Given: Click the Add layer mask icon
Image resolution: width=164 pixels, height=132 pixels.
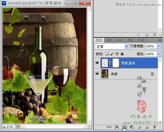Looking at the screenshot, I should pyautogui.click(x=124, y=127).
